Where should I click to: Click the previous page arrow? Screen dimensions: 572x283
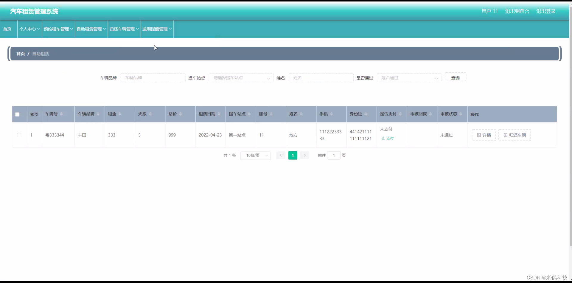(281, 155)
